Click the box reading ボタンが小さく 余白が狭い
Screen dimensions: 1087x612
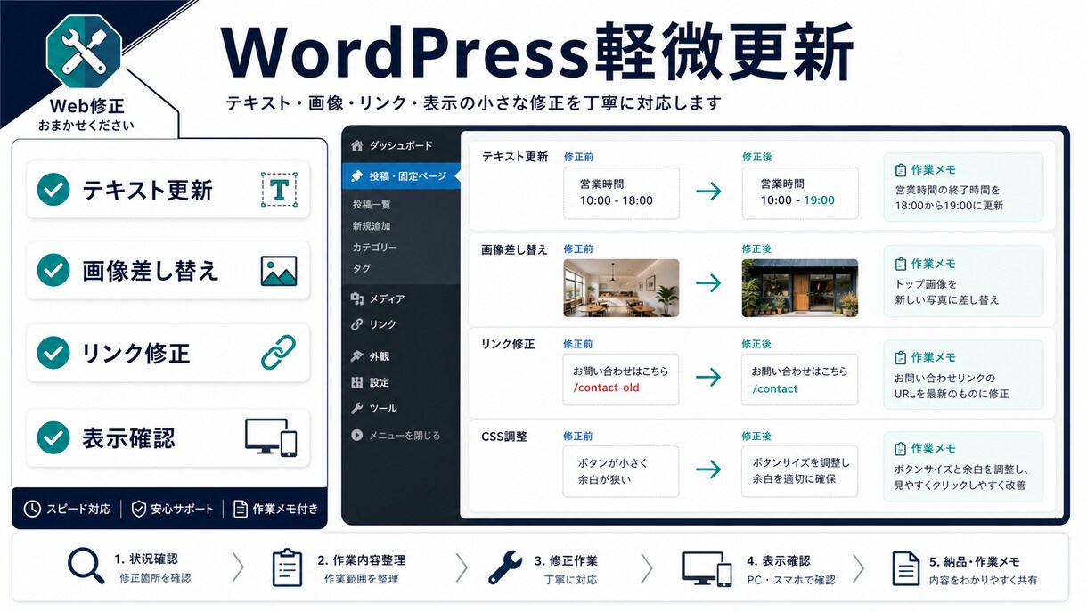(621, 471)
